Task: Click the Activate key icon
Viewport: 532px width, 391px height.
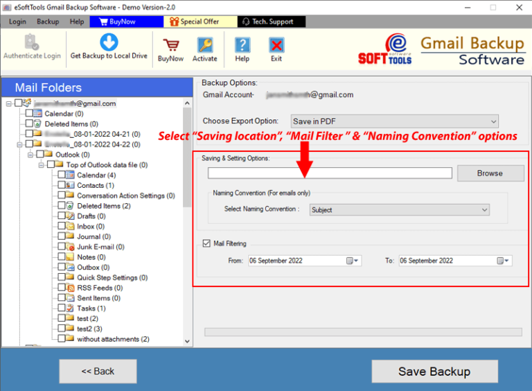Action: [x=205, y=45]
